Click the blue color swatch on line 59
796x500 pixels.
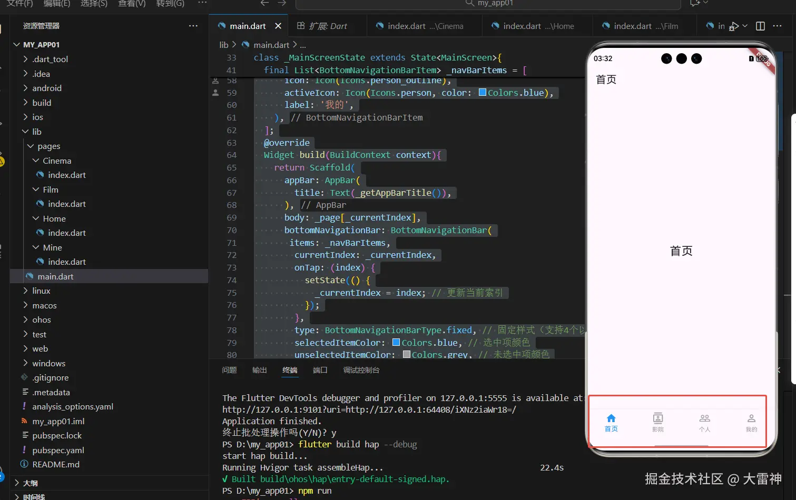point(482,93)
